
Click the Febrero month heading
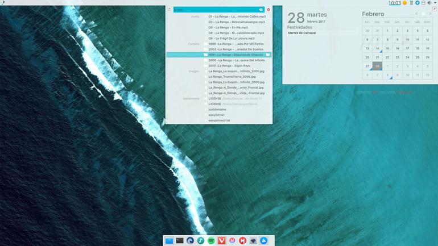pyautogui.click(x=373, y=14)
